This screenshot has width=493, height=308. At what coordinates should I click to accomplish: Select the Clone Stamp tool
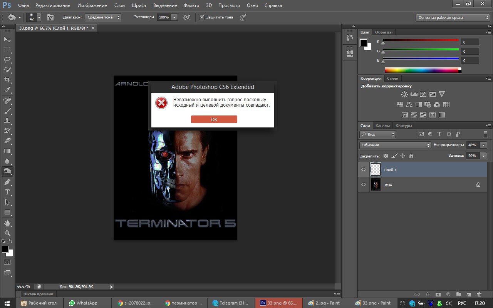click(7, 121)
